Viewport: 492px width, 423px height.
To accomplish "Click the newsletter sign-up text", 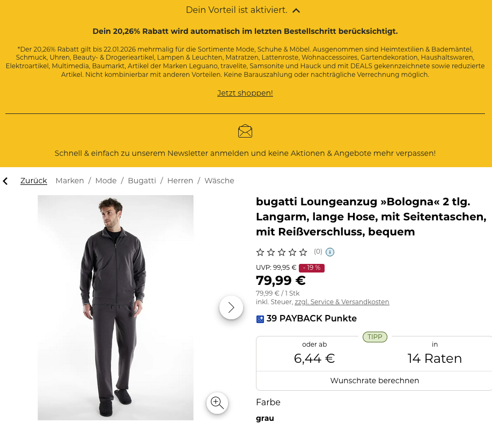I will coord(245,153).
